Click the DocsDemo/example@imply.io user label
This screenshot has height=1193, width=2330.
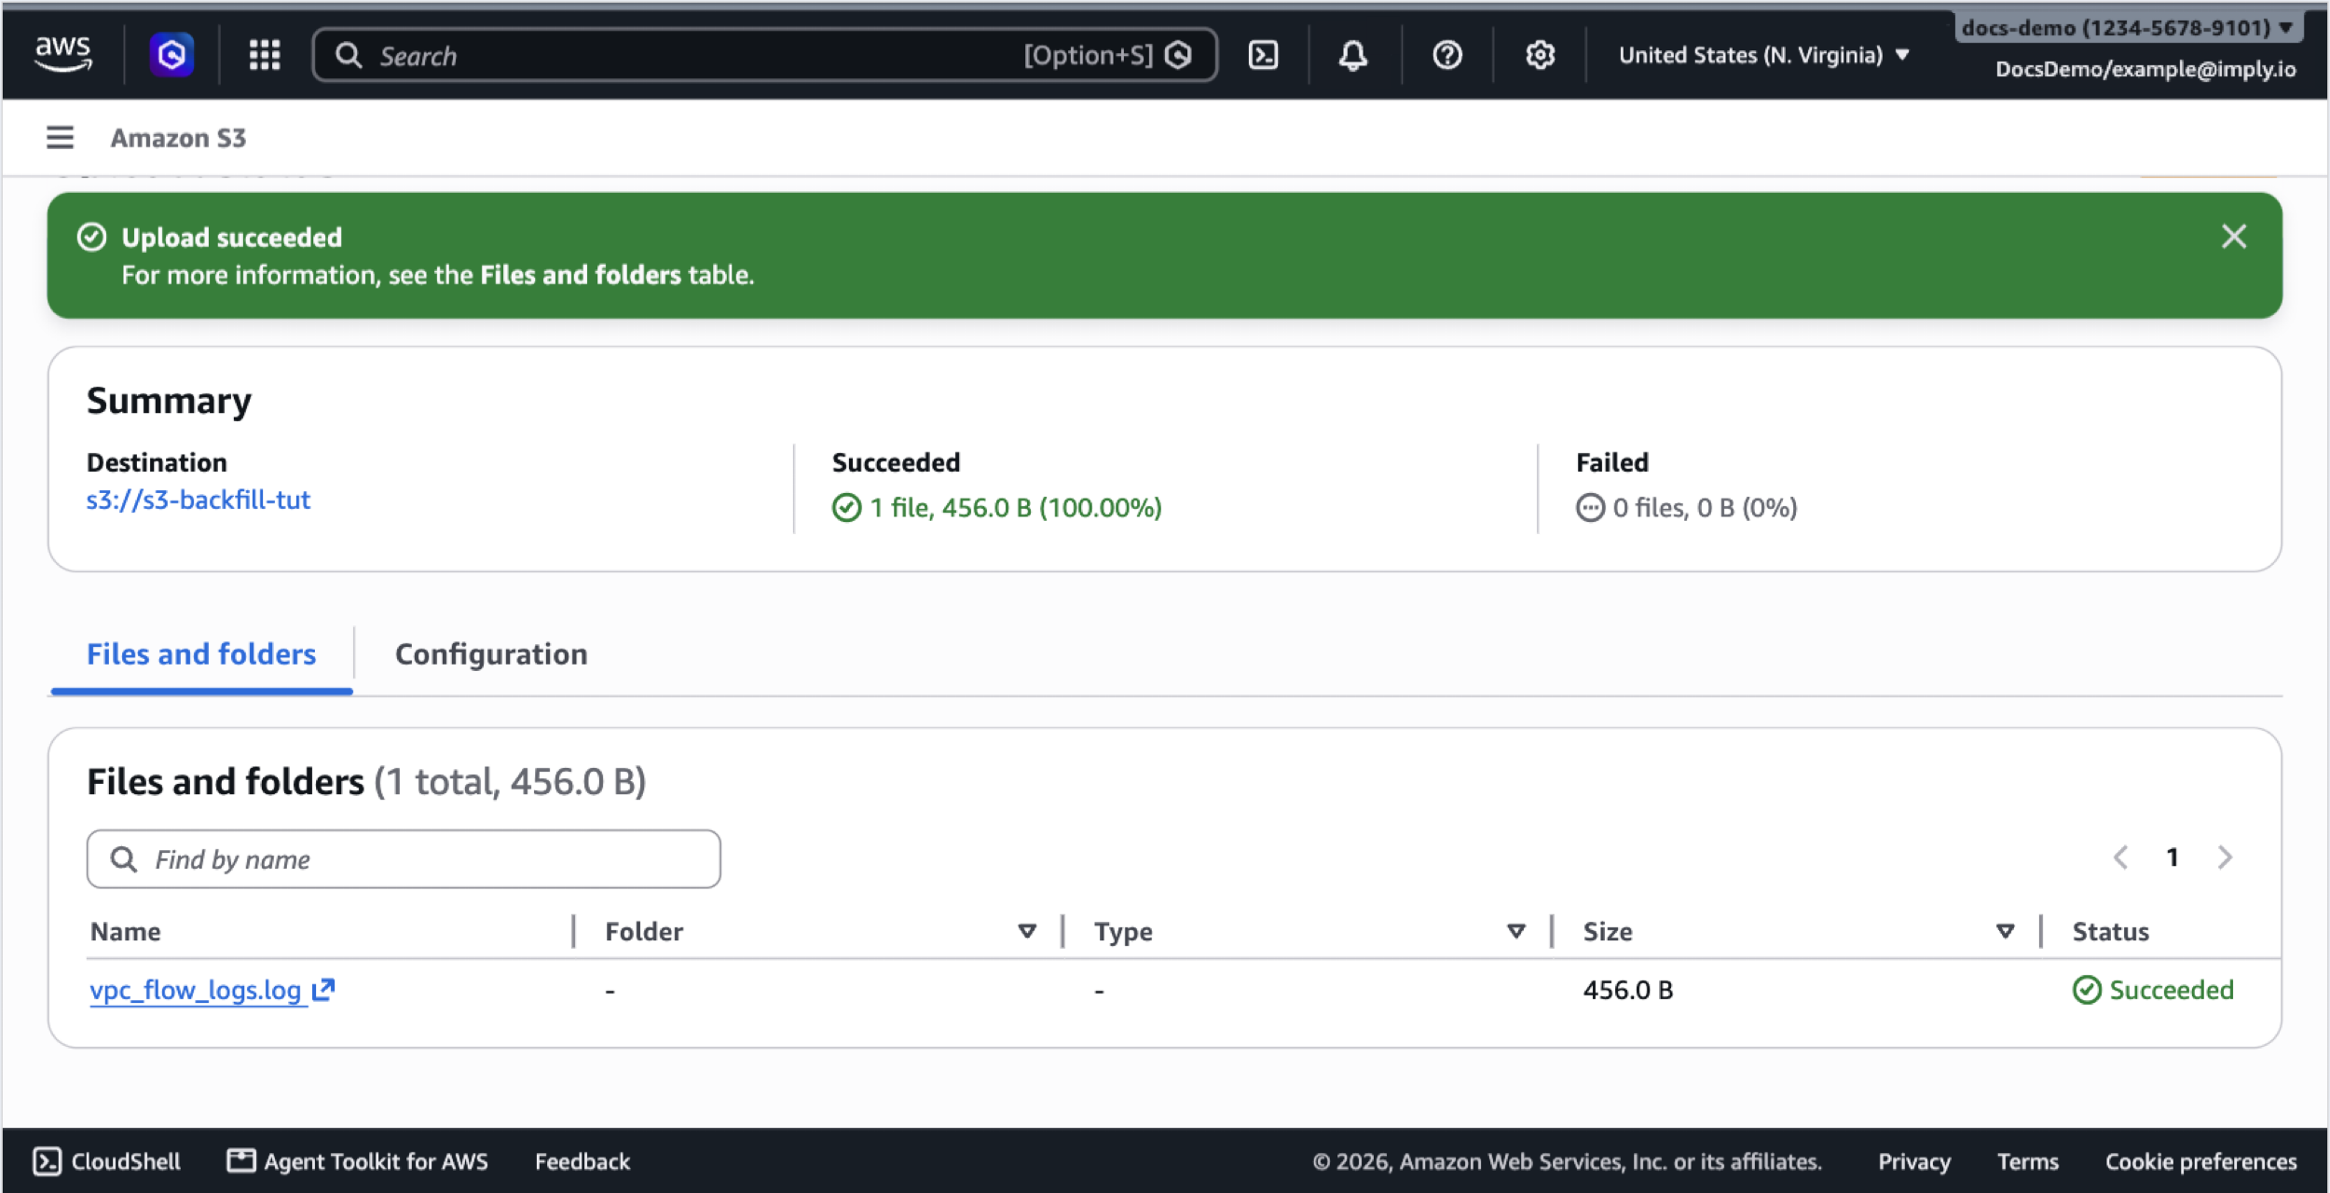[2145, 69]
